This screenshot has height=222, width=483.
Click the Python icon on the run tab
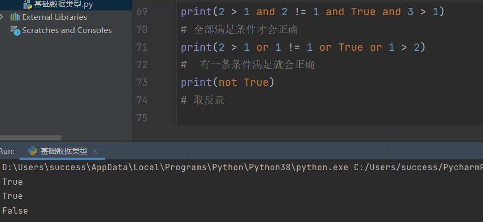point(33,151)
